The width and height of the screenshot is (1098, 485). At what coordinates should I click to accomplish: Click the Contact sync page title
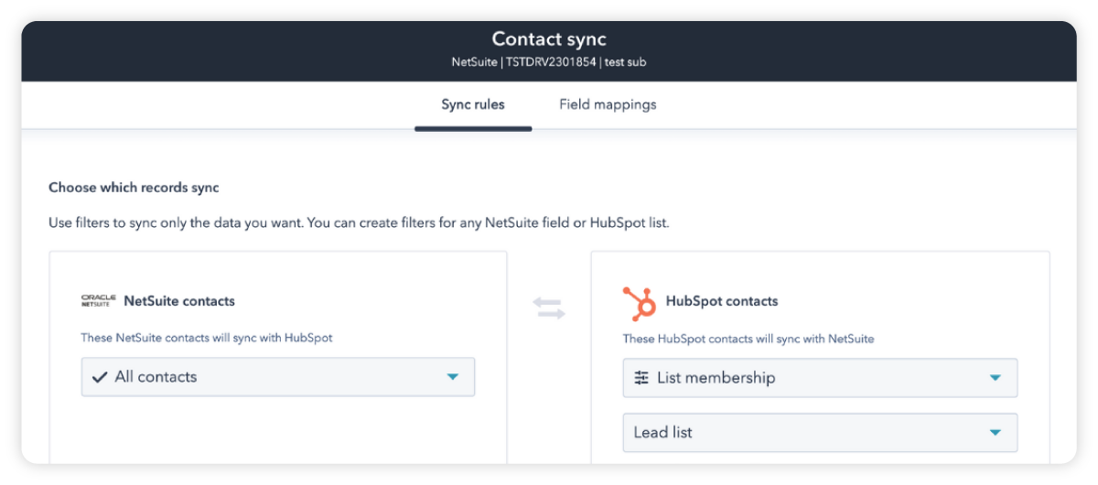click(x=549, y=39)
